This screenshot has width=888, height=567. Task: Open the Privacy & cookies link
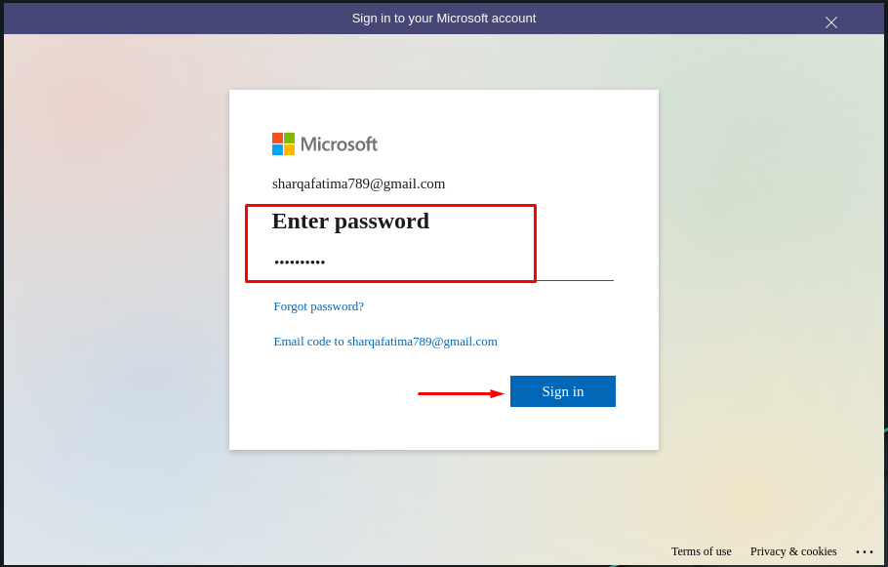(x=792, y=551)
